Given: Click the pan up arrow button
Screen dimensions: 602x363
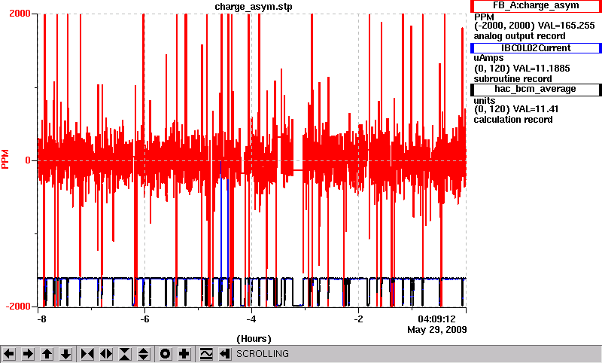Looking at the screenshot, I should [47, 354].
